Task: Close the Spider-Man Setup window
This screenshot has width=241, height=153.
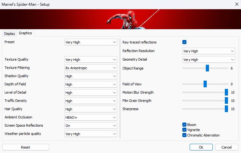Action: [236, 4]
